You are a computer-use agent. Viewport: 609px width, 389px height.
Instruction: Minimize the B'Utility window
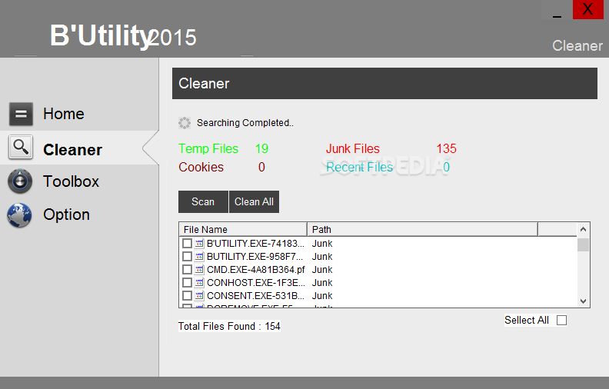[x=557, y=10]
